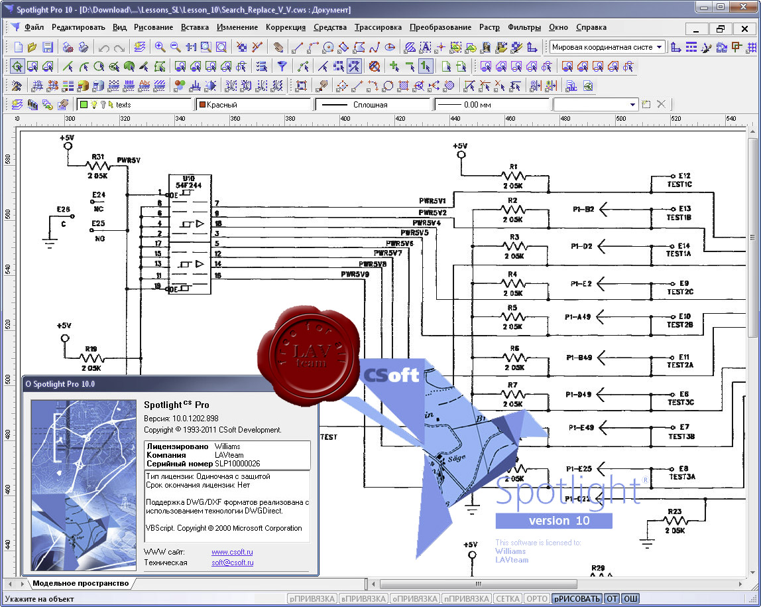761x607 pixels.
Task: Toggle the ОТ indicator in status bar
Action: 612,599
